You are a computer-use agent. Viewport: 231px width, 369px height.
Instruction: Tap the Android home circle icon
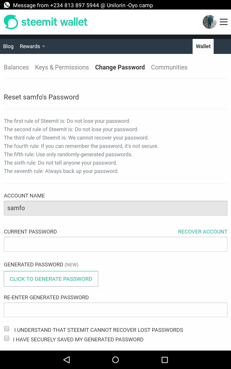(115, 359)
